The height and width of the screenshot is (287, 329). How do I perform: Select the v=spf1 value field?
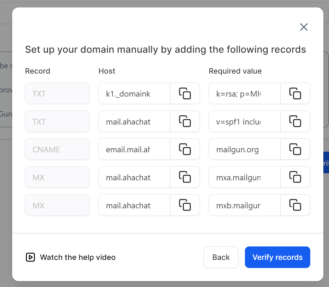245,121
